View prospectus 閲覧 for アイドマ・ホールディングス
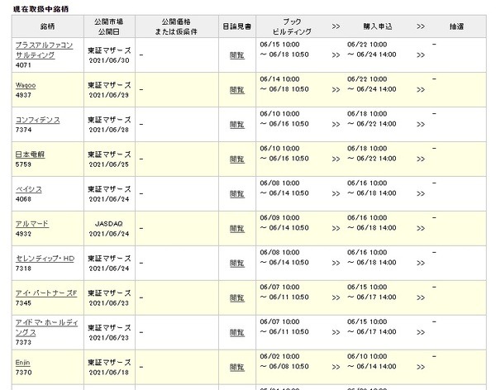The width and height of the screenshot is (496, 390). pos(237,332)
